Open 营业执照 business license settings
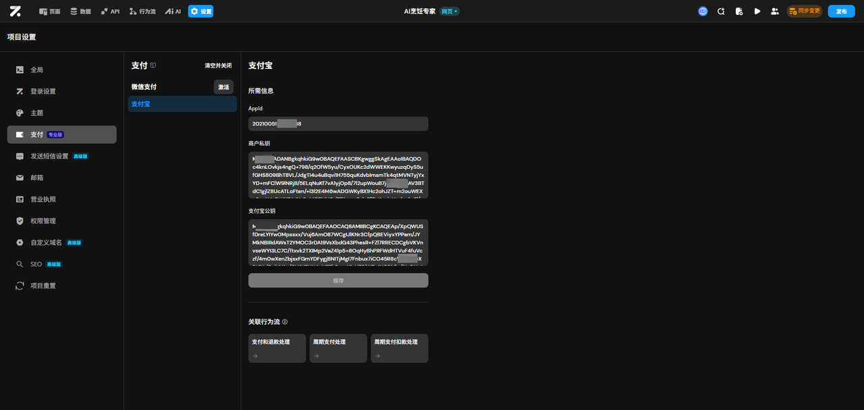This screenshot has height=410, width=864. click(x=61, y=199)
